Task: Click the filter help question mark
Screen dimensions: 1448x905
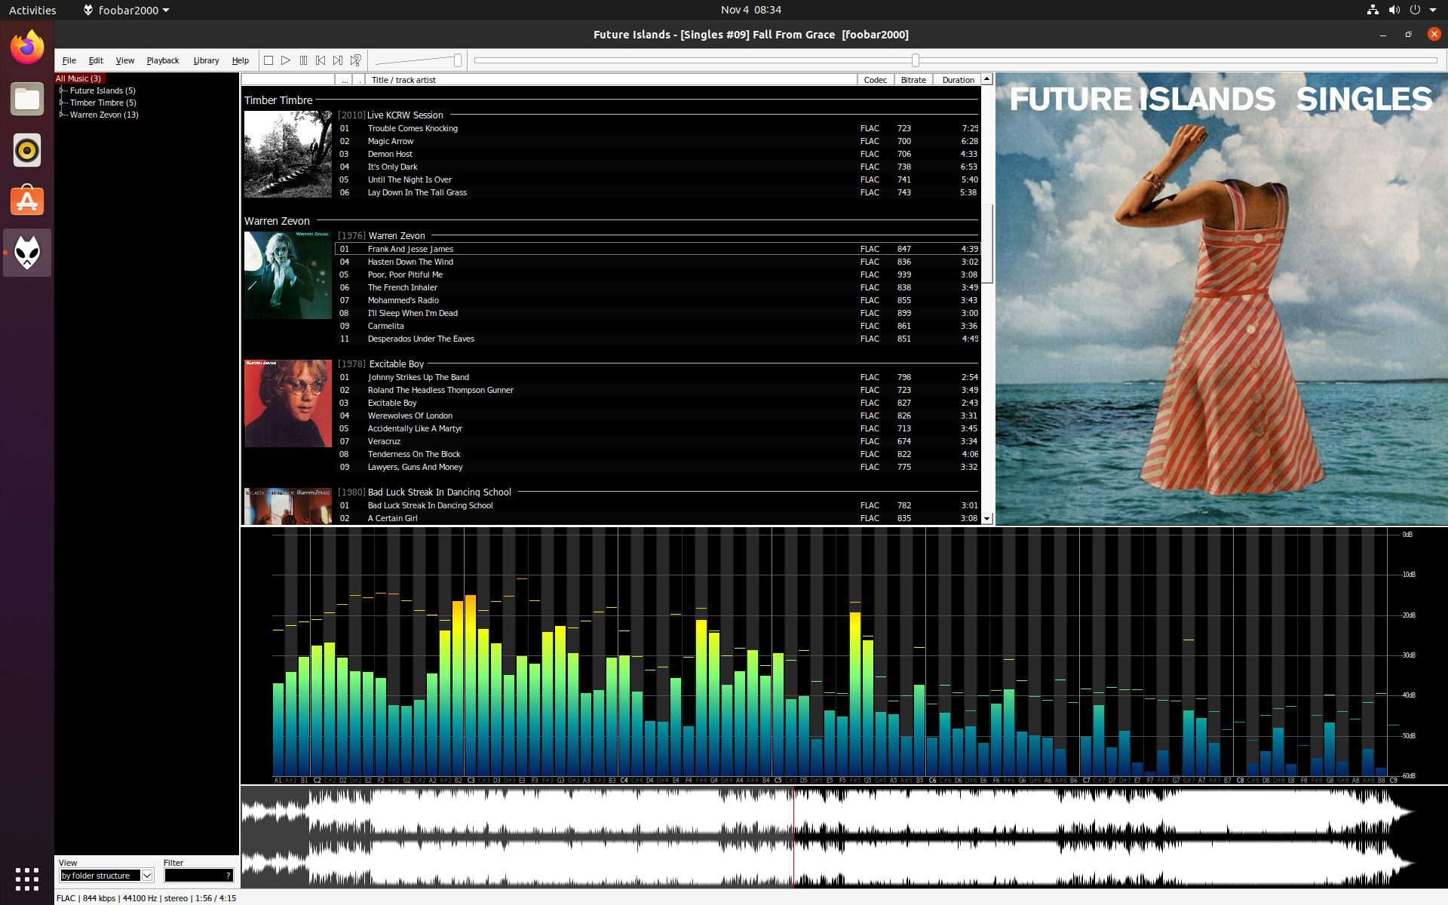Action: coord(229,876)
